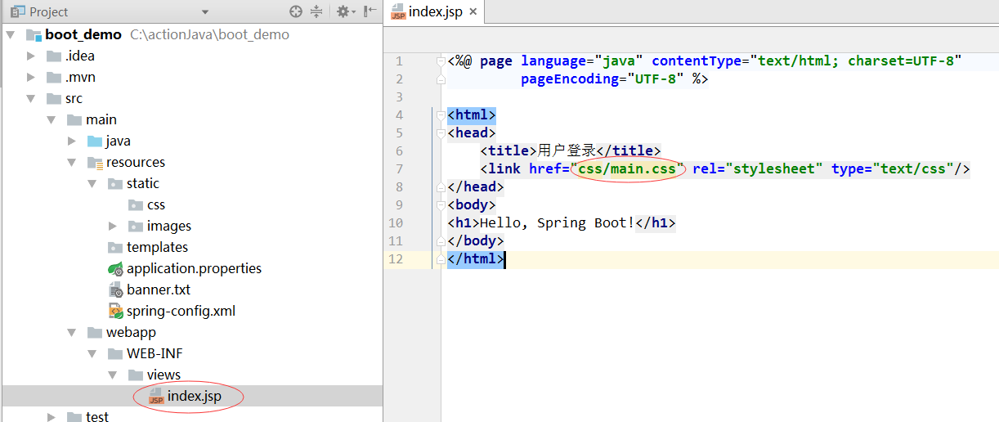Click the .idea folder icon
999x422 pixels.
[x=54, y=56]
